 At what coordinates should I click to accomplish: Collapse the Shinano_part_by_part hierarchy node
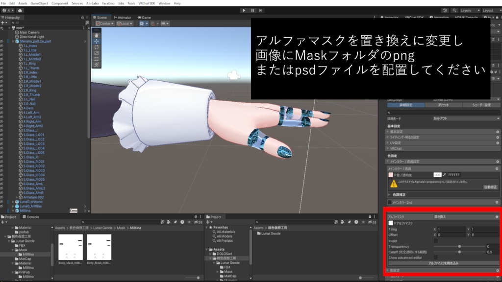pos(13,41)
